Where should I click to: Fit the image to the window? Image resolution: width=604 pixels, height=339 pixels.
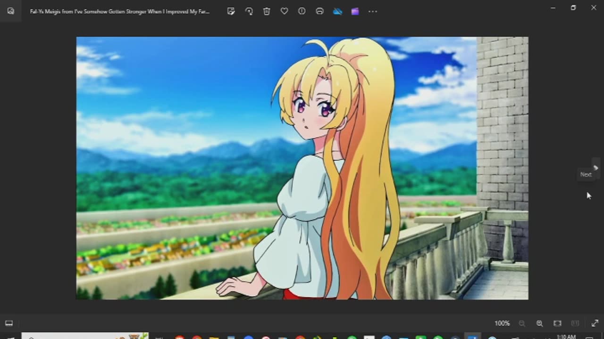(557, 323)
